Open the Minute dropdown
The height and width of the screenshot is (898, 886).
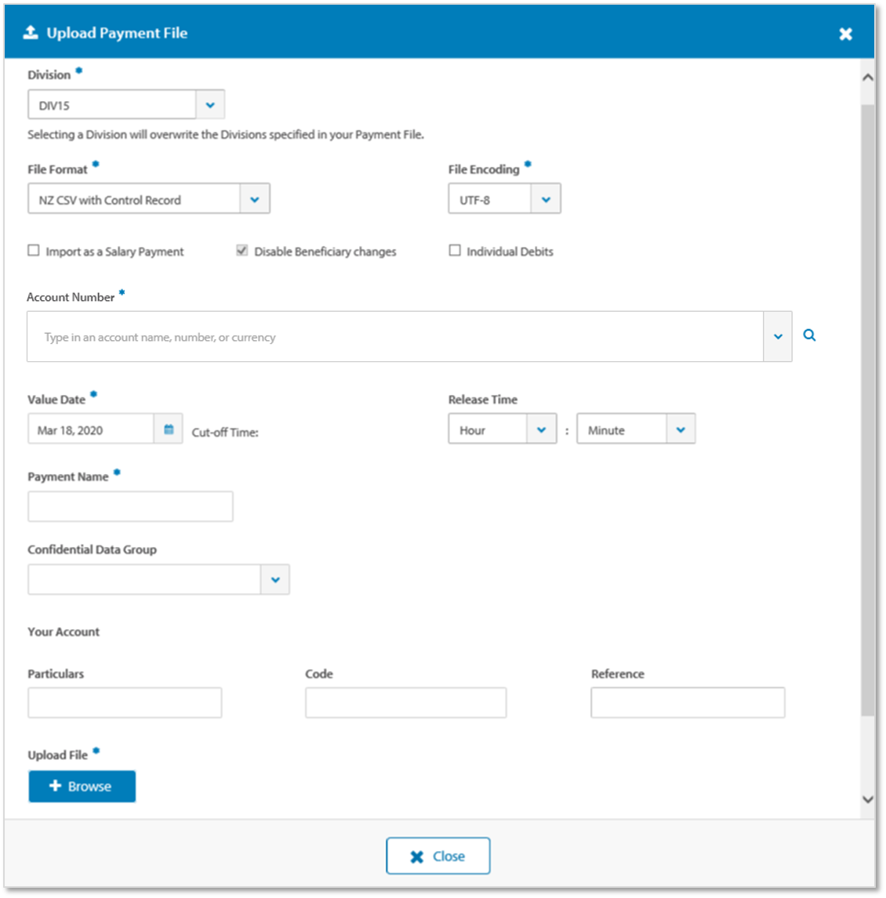pos(636,429)
